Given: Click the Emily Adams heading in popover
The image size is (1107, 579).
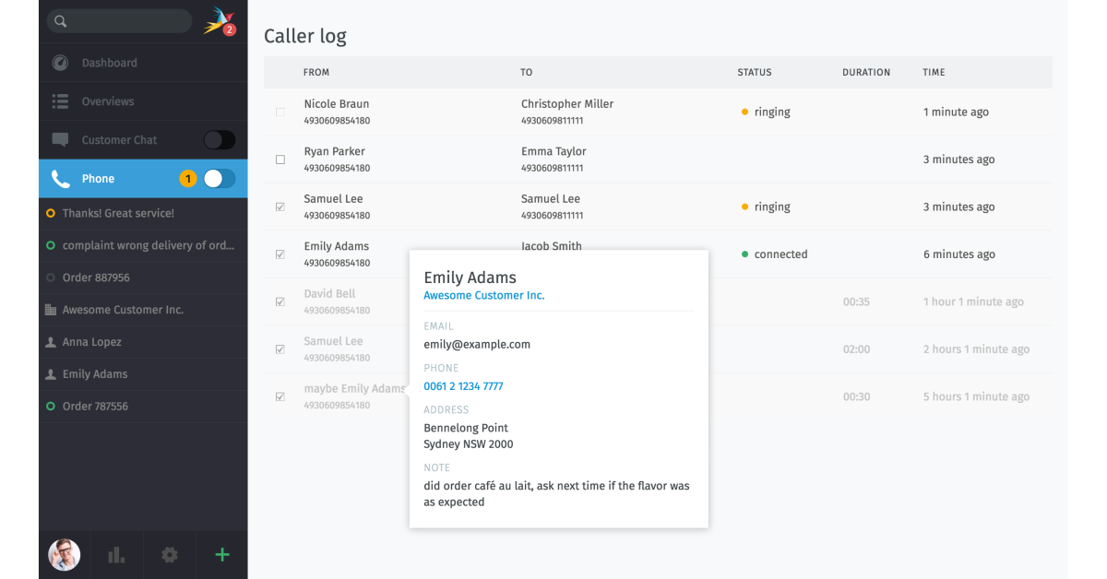Looking at the screenshot, I should pyautogui.click(x=470, y=278).
